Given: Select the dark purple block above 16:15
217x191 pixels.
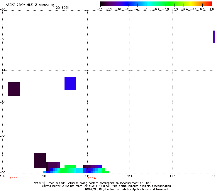Looking at the screenshot, I should click(x=14, y=89).
